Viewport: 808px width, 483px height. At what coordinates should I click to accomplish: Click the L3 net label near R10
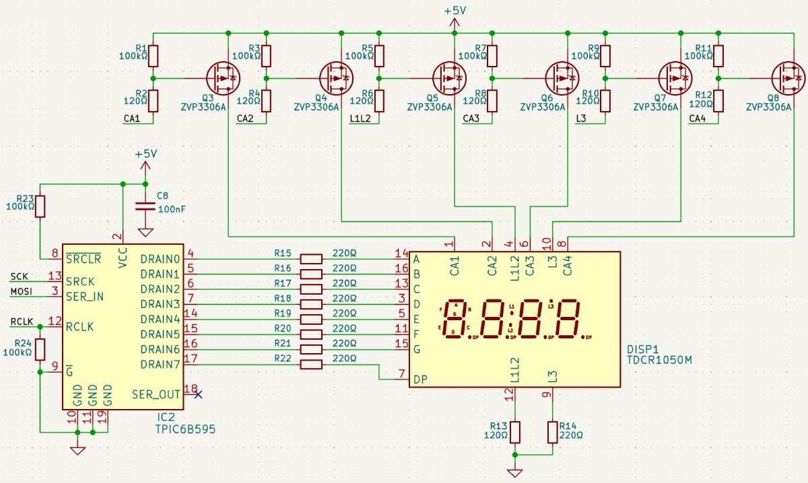tap(581, 119)
